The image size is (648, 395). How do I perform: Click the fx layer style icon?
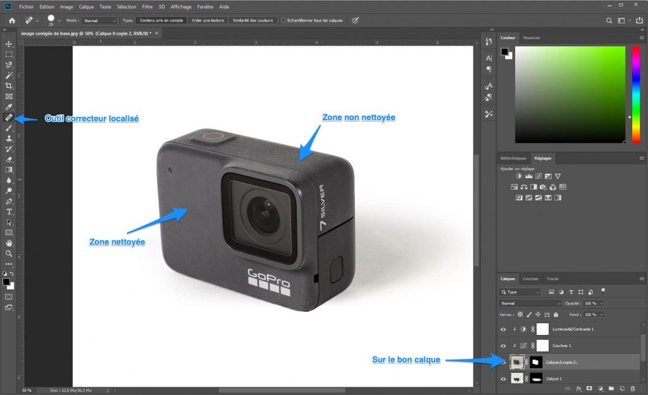[578, 389]
